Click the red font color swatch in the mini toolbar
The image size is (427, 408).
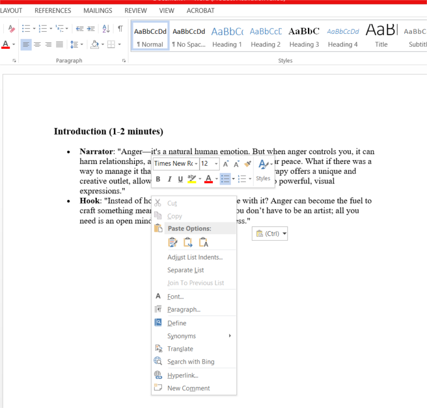(x=208, y=179)
